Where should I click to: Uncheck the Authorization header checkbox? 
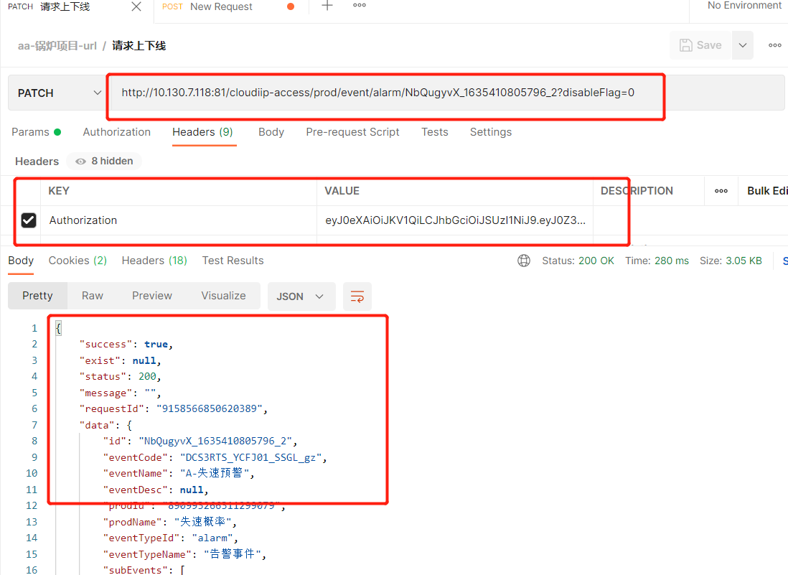pyautogui.click(x=28, y=220)
